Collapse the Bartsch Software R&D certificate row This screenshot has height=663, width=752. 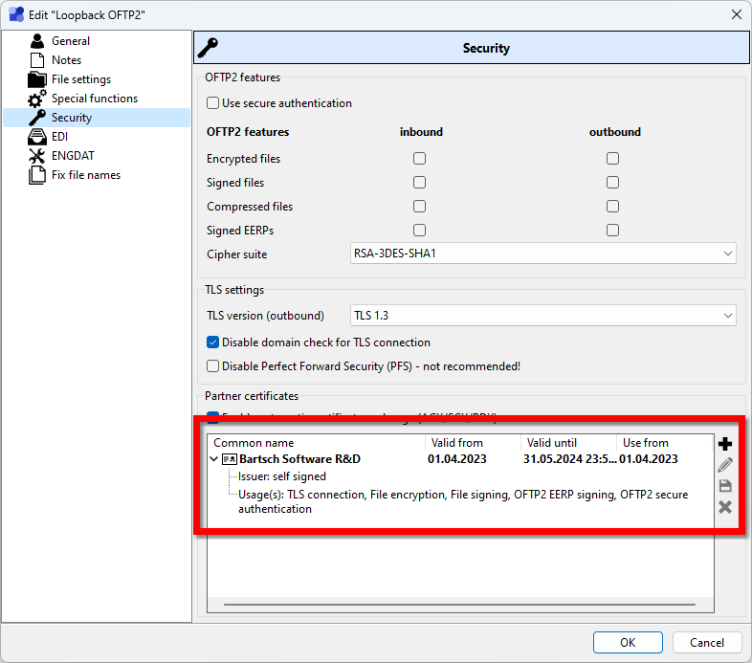(x=214, y=459)
